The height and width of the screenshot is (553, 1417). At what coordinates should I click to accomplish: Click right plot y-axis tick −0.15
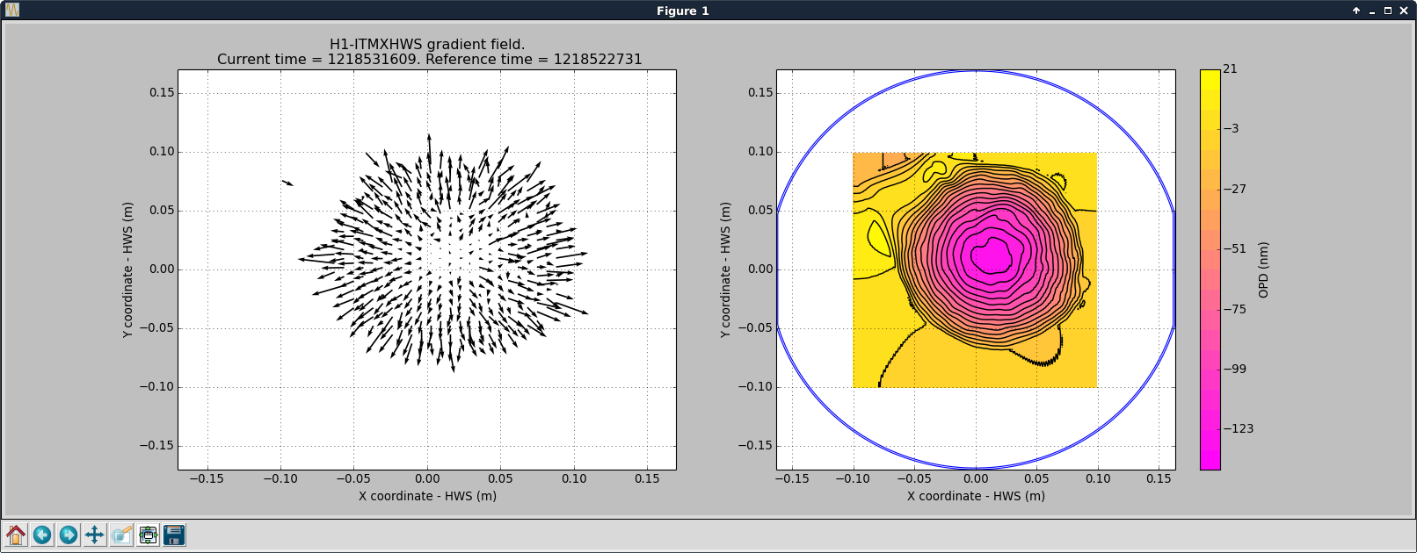(755, 445)
